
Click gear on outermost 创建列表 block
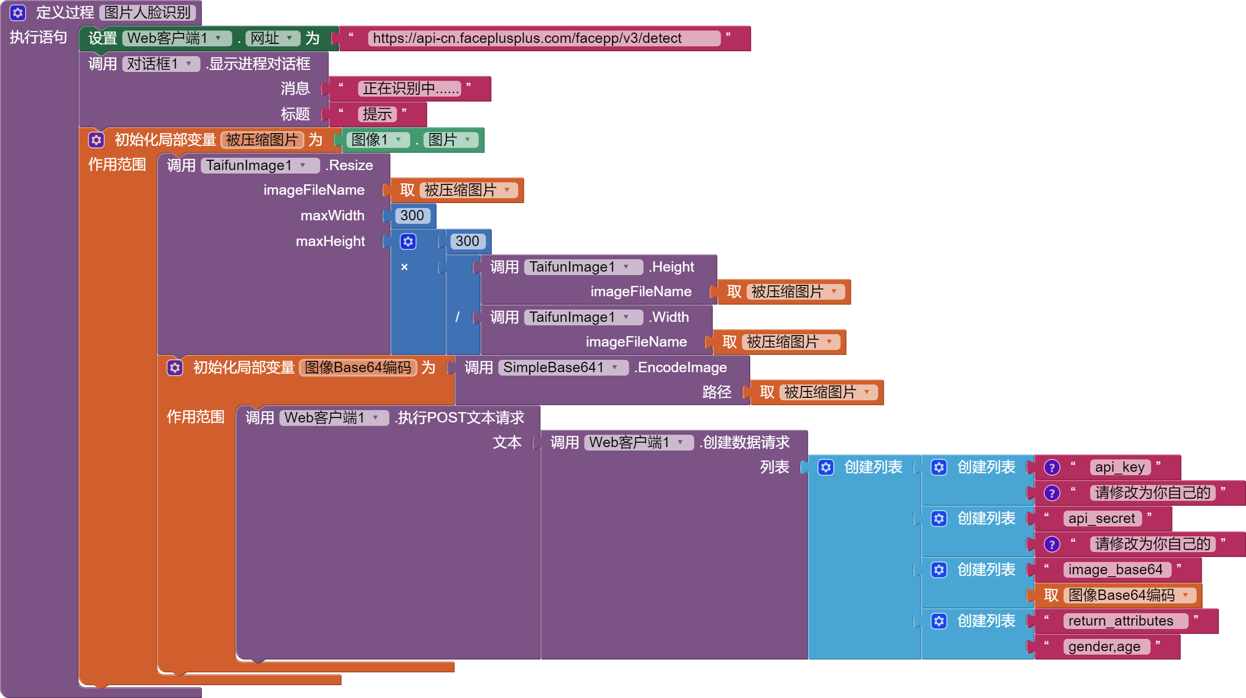[826, 467]
